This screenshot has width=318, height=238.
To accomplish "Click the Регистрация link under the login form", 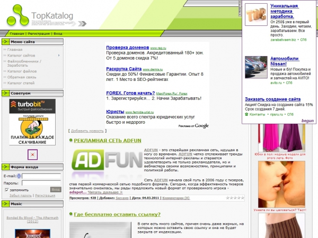I will (45, 195).
